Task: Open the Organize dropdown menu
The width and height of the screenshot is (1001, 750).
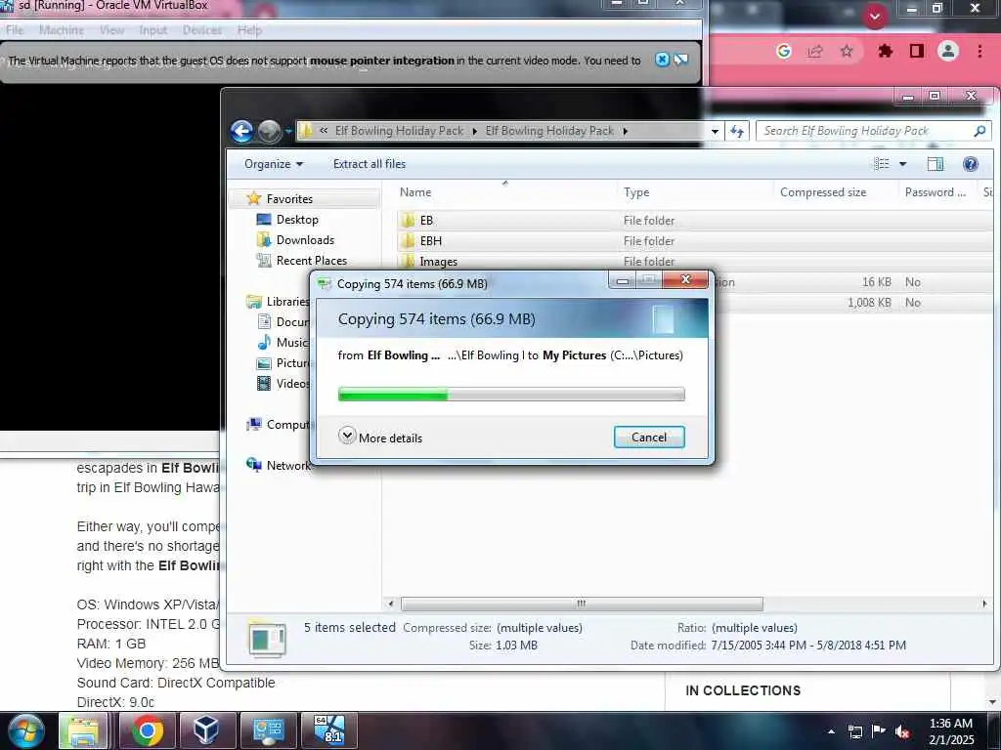Action: pyautogui.click(x=274, y=164)
